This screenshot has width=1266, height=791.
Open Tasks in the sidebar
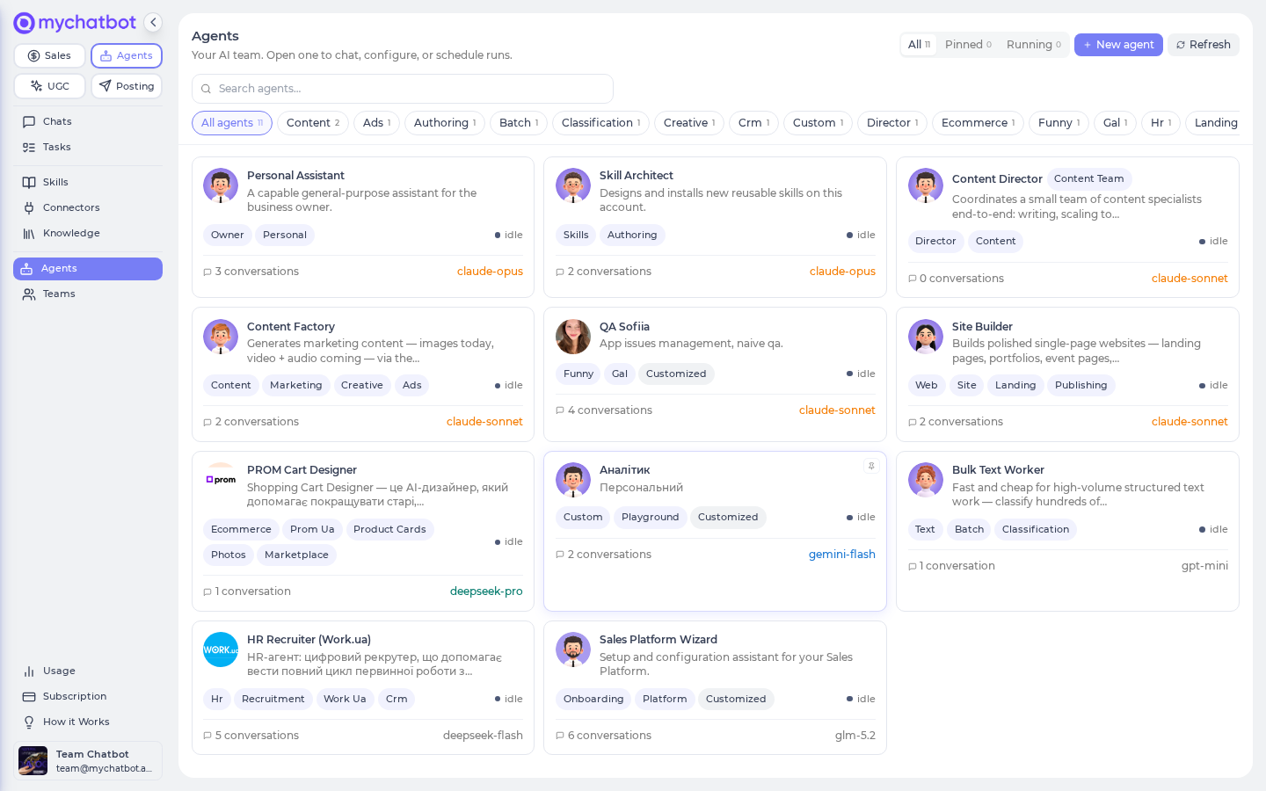pos(88,147)
